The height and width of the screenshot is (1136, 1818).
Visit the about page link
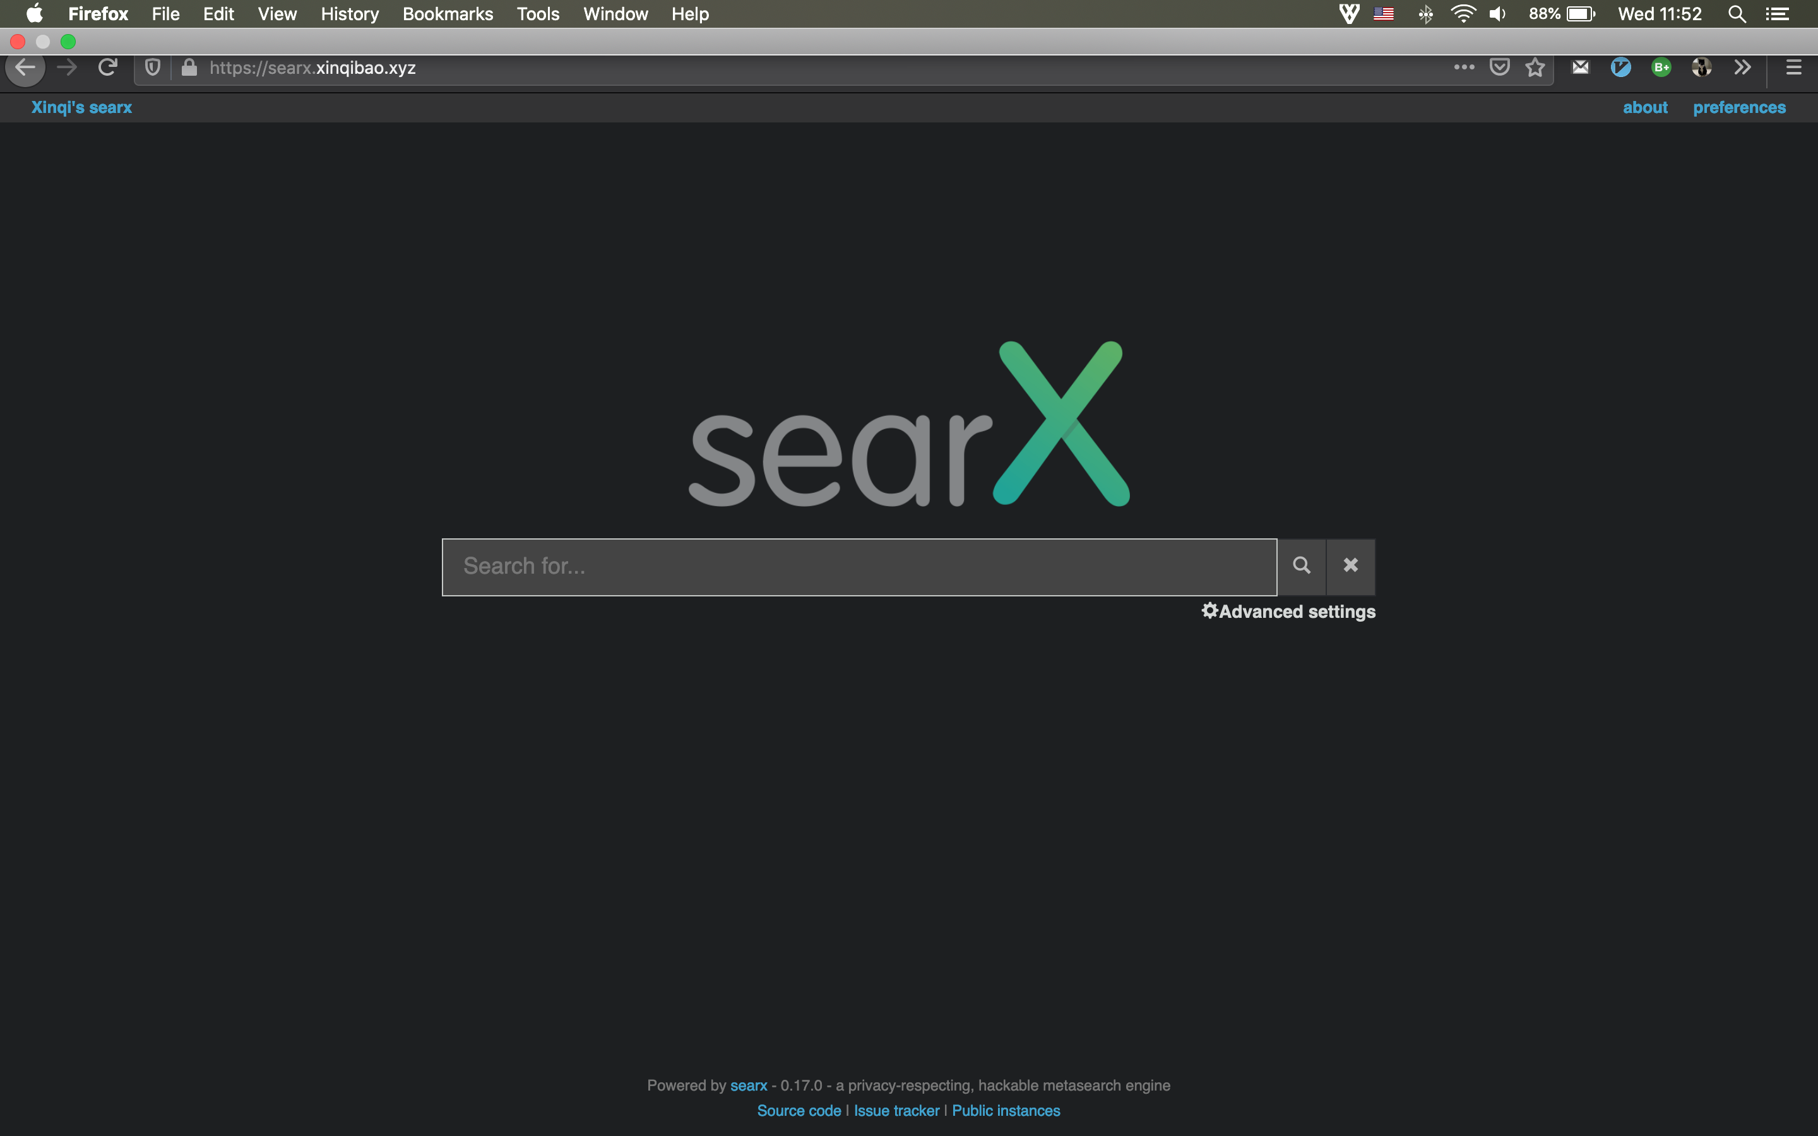point(1644,107)
